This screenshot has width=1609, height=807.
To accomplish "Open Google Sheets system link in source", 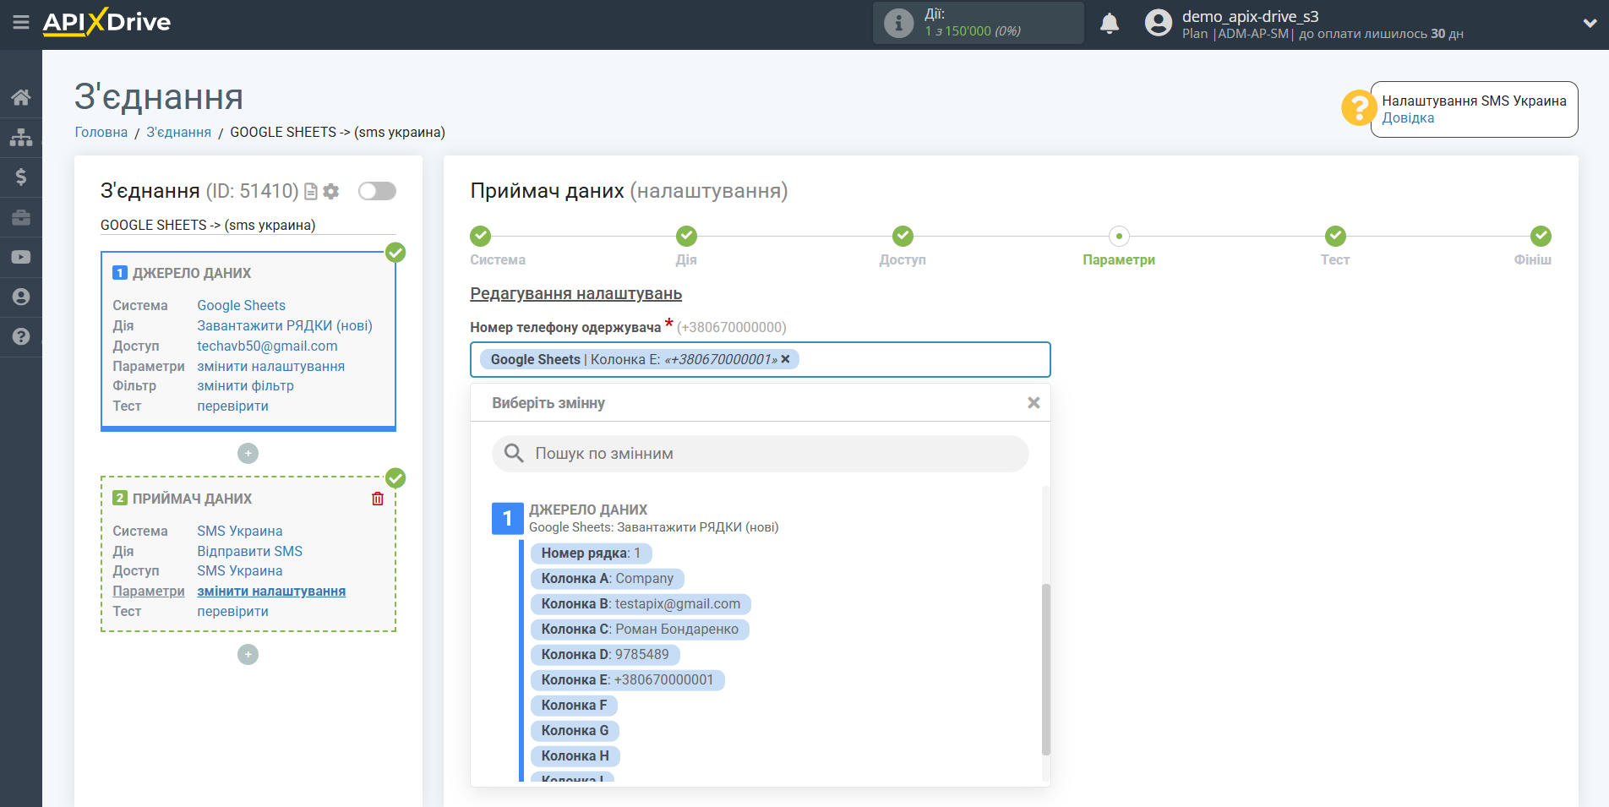I will coord(242,305).
